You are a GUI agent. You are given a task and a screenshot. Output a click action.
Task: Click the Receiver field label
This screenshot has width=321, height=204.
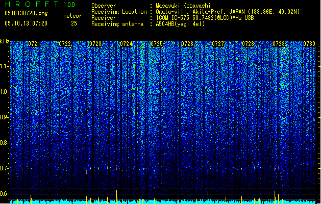pyautogui.click(x=104, y=18)
